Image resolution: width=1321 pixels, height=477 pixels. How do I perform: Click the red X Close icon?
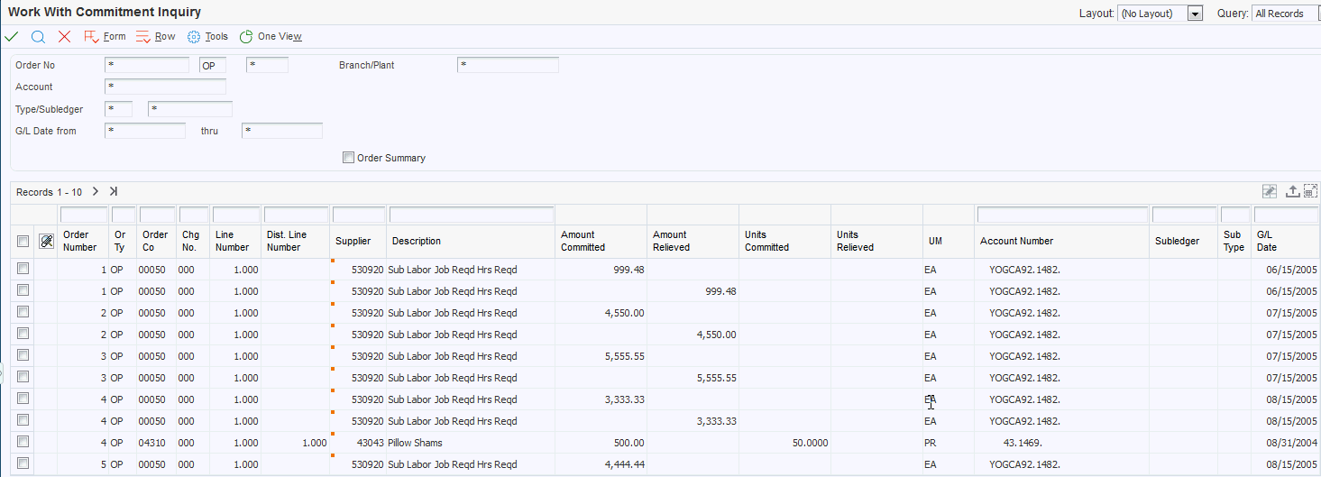[x=64, y=37]
